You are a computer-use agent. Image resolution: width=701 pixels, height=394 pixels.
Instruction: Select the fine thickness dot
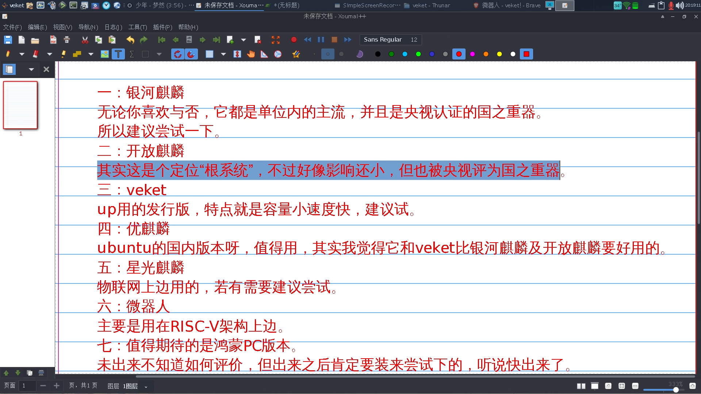coord(314,54)
